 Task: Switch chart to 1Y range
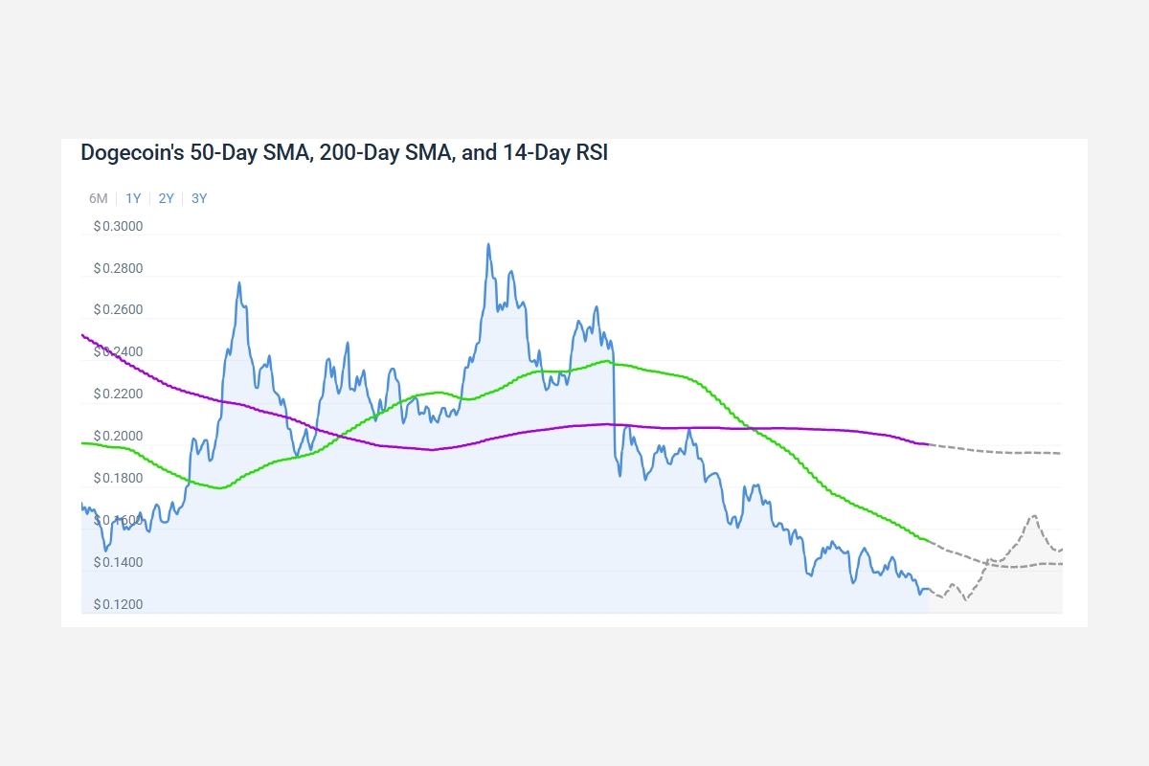click(133, 198)
